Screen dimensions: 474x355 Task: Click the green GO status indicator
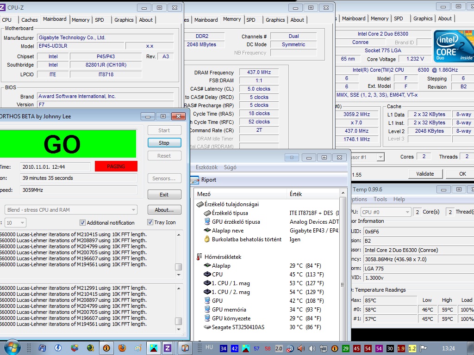(68, 144)
